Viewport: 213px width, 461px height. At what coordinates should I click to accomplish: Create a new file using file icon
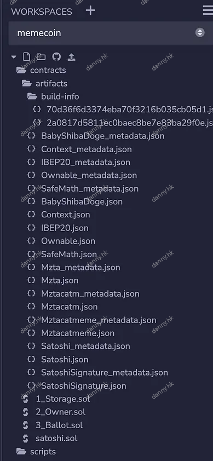click(26, 57)
